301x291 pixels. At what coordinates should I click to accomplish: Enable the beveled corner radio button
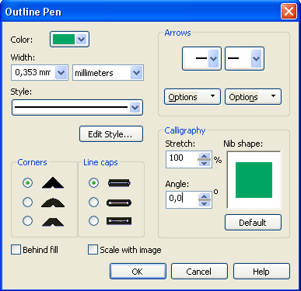tap(27, 221)
